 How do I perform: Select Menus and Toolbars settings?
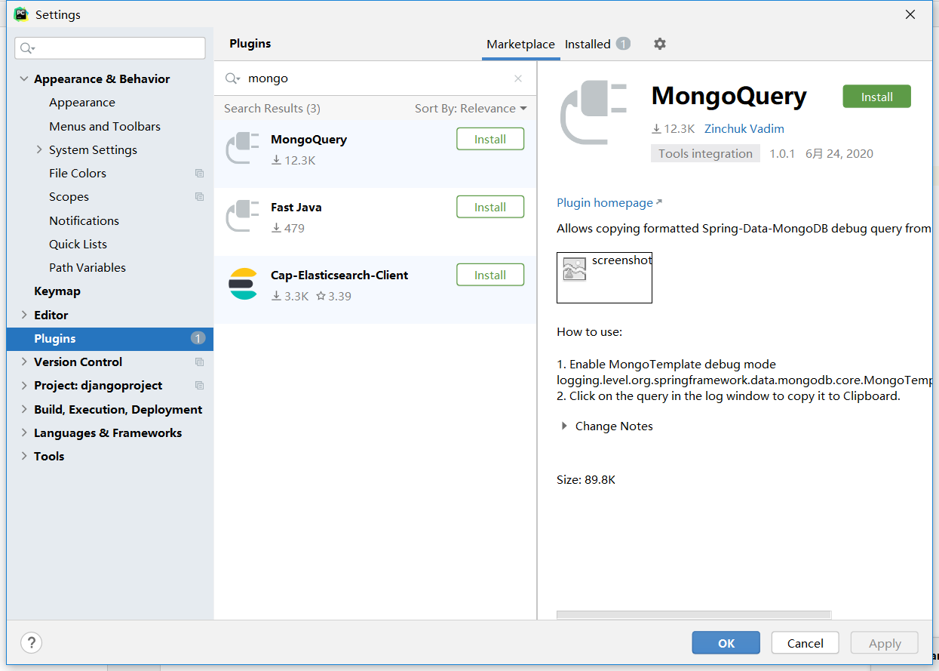click(x=105, y=127)
